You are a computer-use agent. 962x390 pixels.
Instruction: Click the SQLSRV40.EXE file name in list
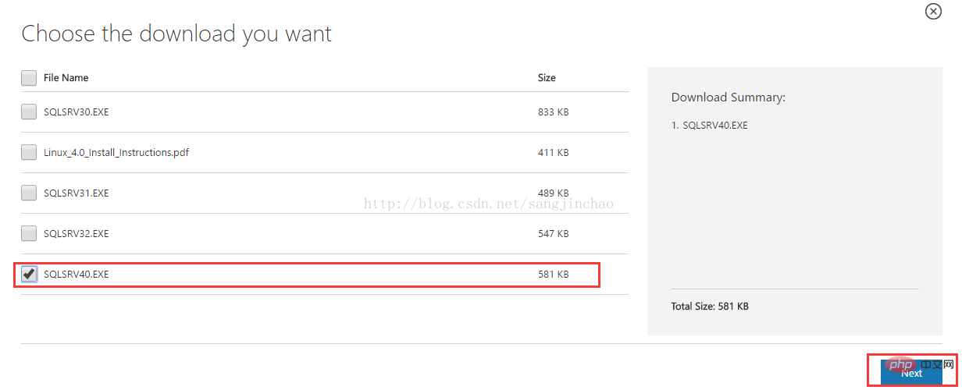click(x=77, y=275)
